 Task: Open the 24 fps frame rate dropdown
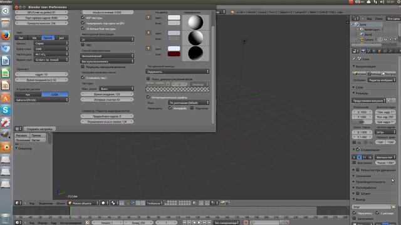385,132
